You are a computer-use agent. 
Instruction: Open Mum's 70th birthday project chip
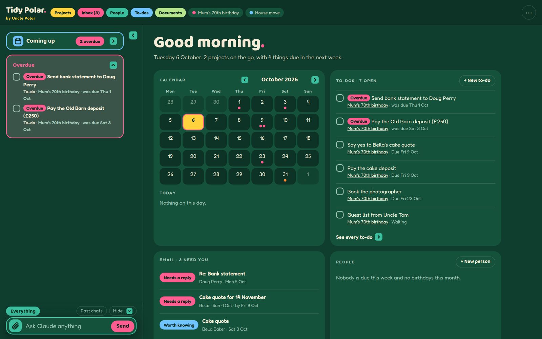(215, 13)
